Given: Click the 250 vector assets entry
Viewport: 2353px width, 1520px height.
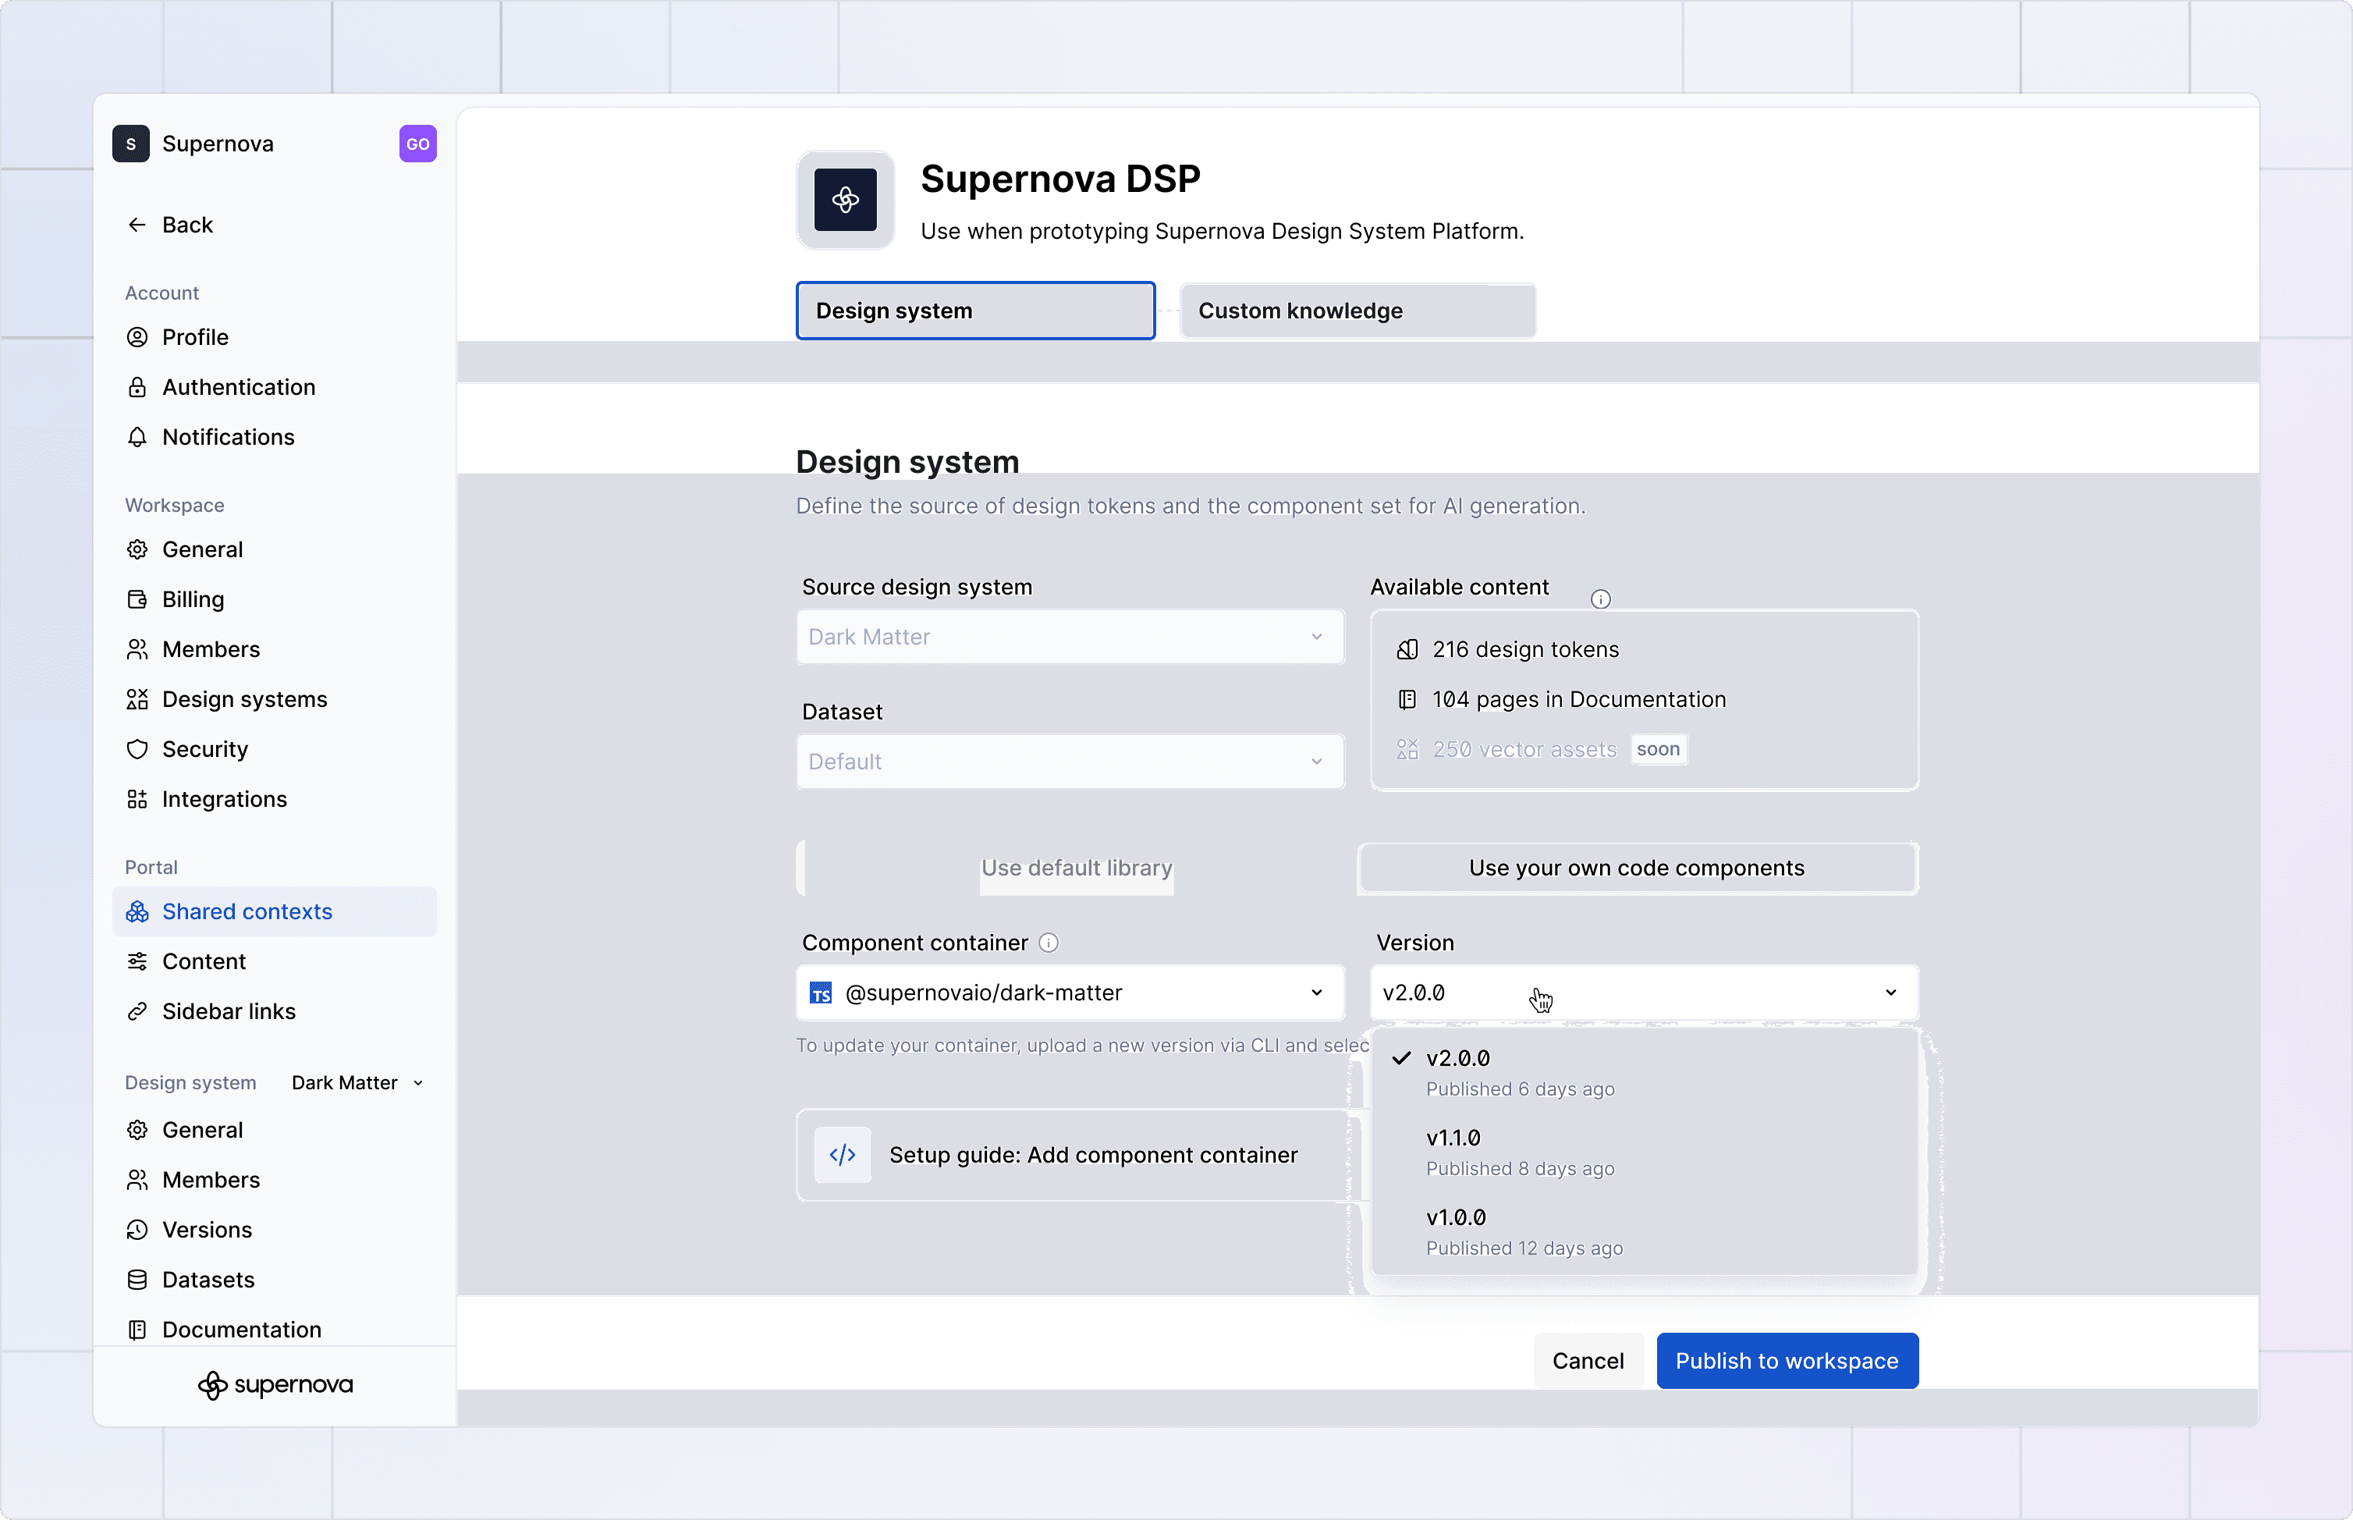Looking at the screenshot, I should click(1507, 750).
